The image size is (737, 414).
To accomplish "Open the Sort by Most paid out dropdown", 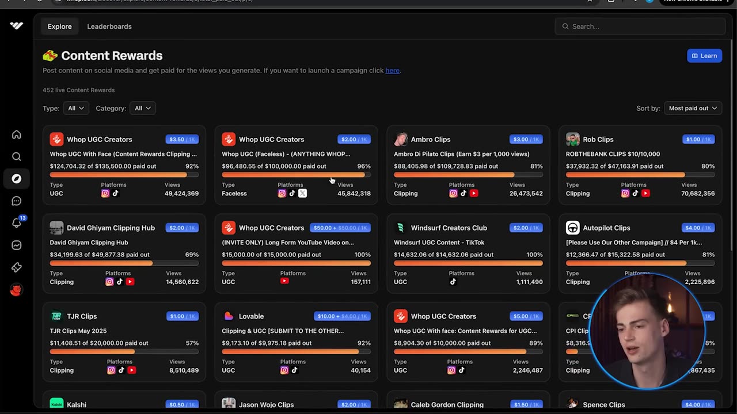I will [693, 108].
